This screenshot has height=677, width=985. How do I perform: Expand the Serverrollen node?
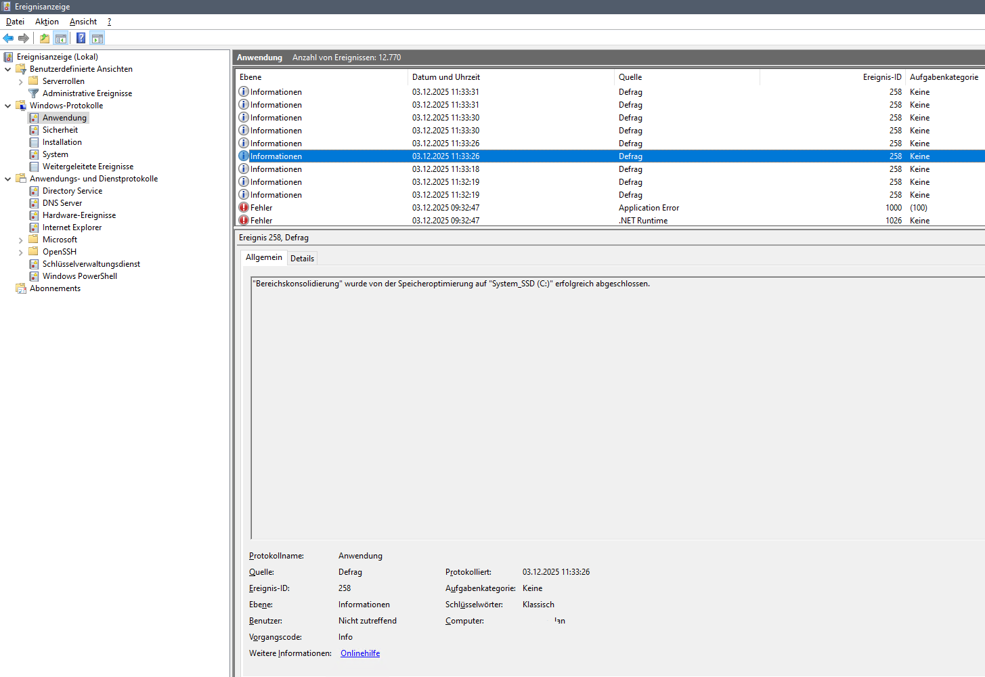20,82
